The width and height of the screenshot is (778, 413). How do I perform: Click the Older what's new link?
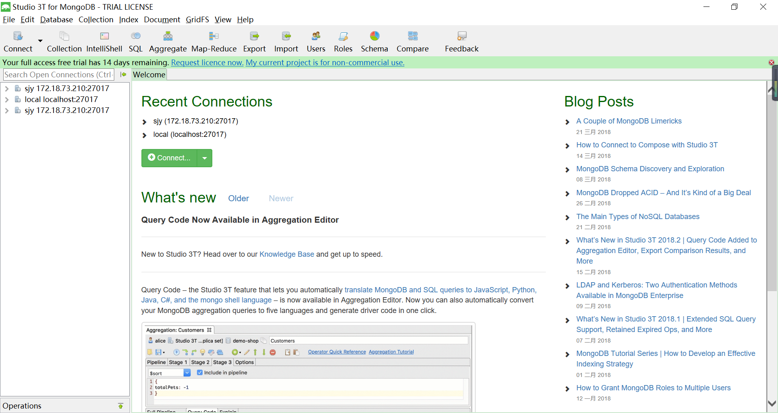tap(238, 198)
